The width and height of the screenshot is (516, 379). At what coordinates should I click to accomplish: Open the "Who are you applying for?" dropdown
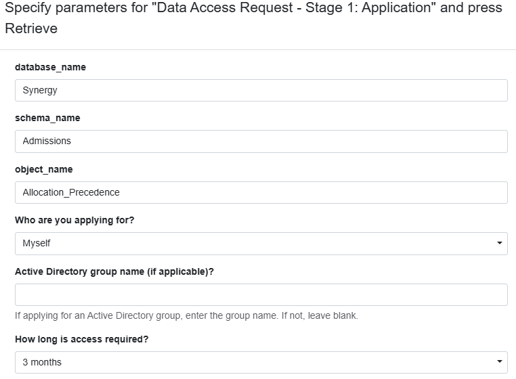pos(261,244)
